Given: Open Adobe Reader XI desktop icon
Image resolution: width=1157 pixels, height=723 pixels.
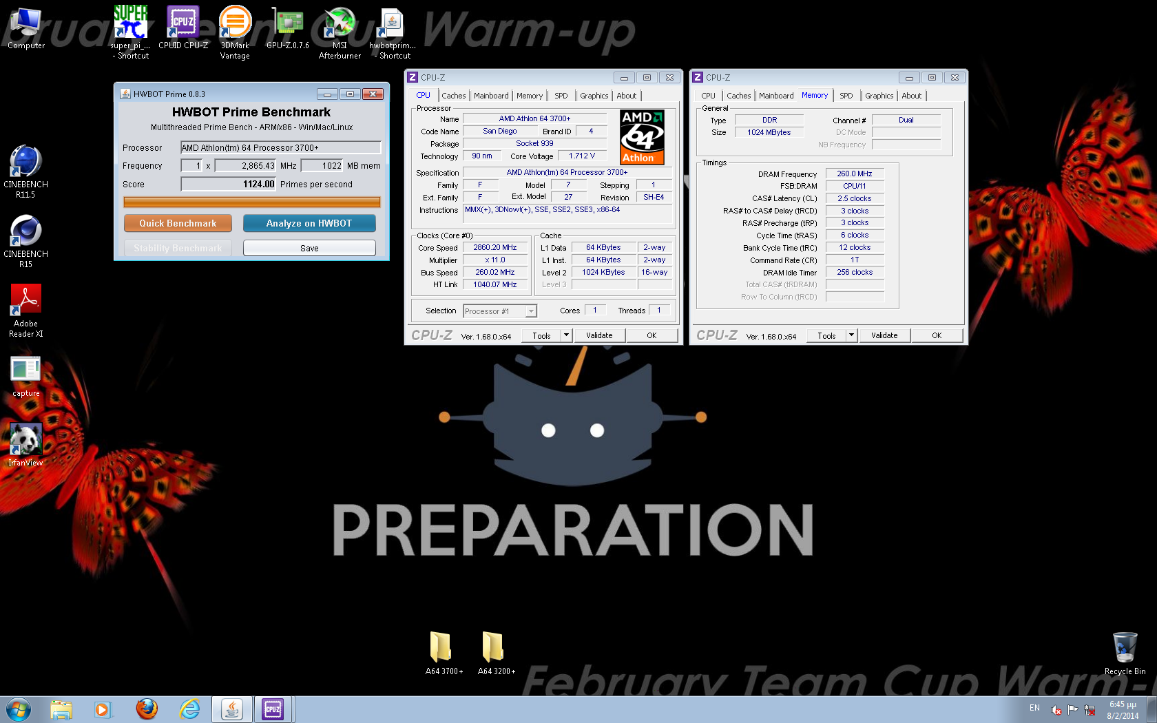Looking at the screenshot, I should 25,311.
